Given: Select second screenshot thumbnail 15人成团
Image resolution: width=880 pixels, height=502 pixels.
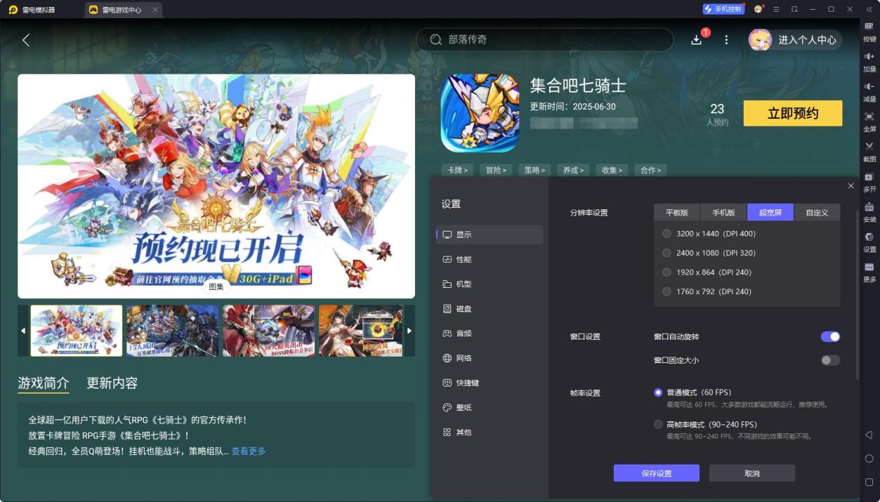Looking at the screenshot, I should (172, 331).
